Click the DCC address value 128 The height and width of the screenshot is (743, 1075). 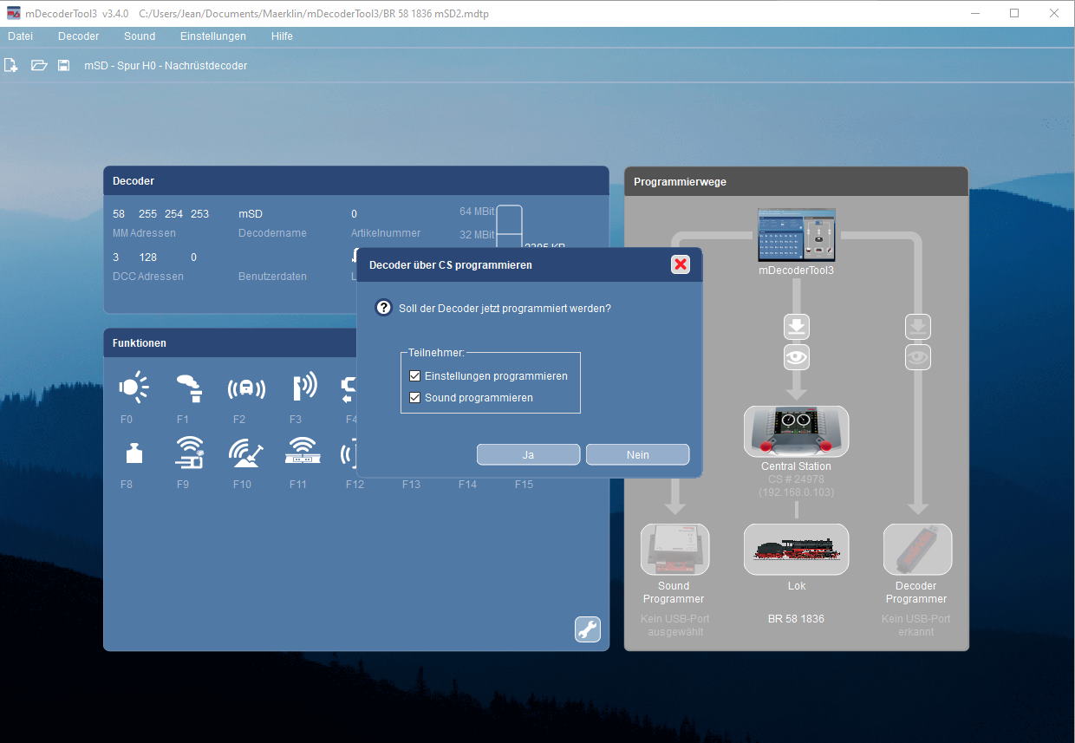pos(148,257)
